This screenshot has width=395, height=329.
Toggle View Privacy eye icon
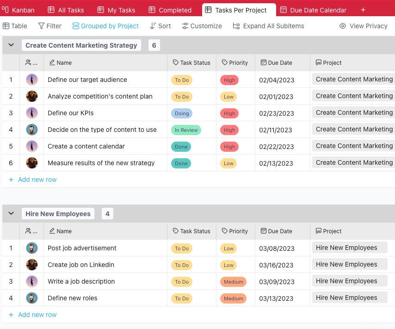tap(343, 26)
